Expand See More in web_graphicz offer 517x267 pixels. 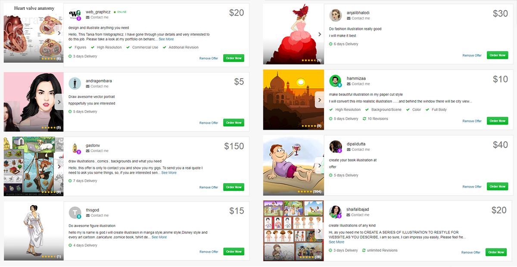(x=166, y=39)
